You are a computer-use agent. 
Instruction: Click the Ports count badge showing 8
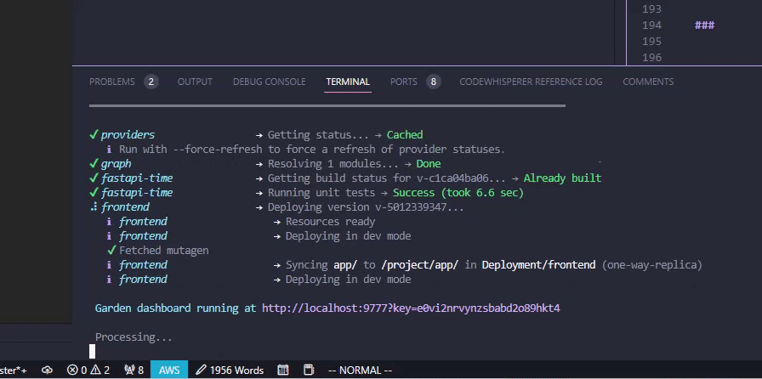[433, 82]
